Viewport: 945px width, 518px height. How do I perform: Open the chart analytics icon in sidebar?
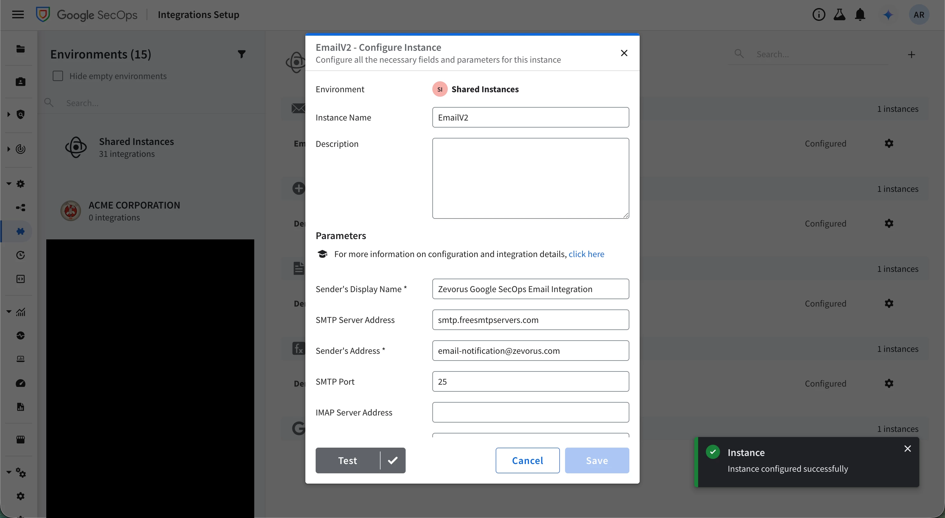[x=21, y=312]
